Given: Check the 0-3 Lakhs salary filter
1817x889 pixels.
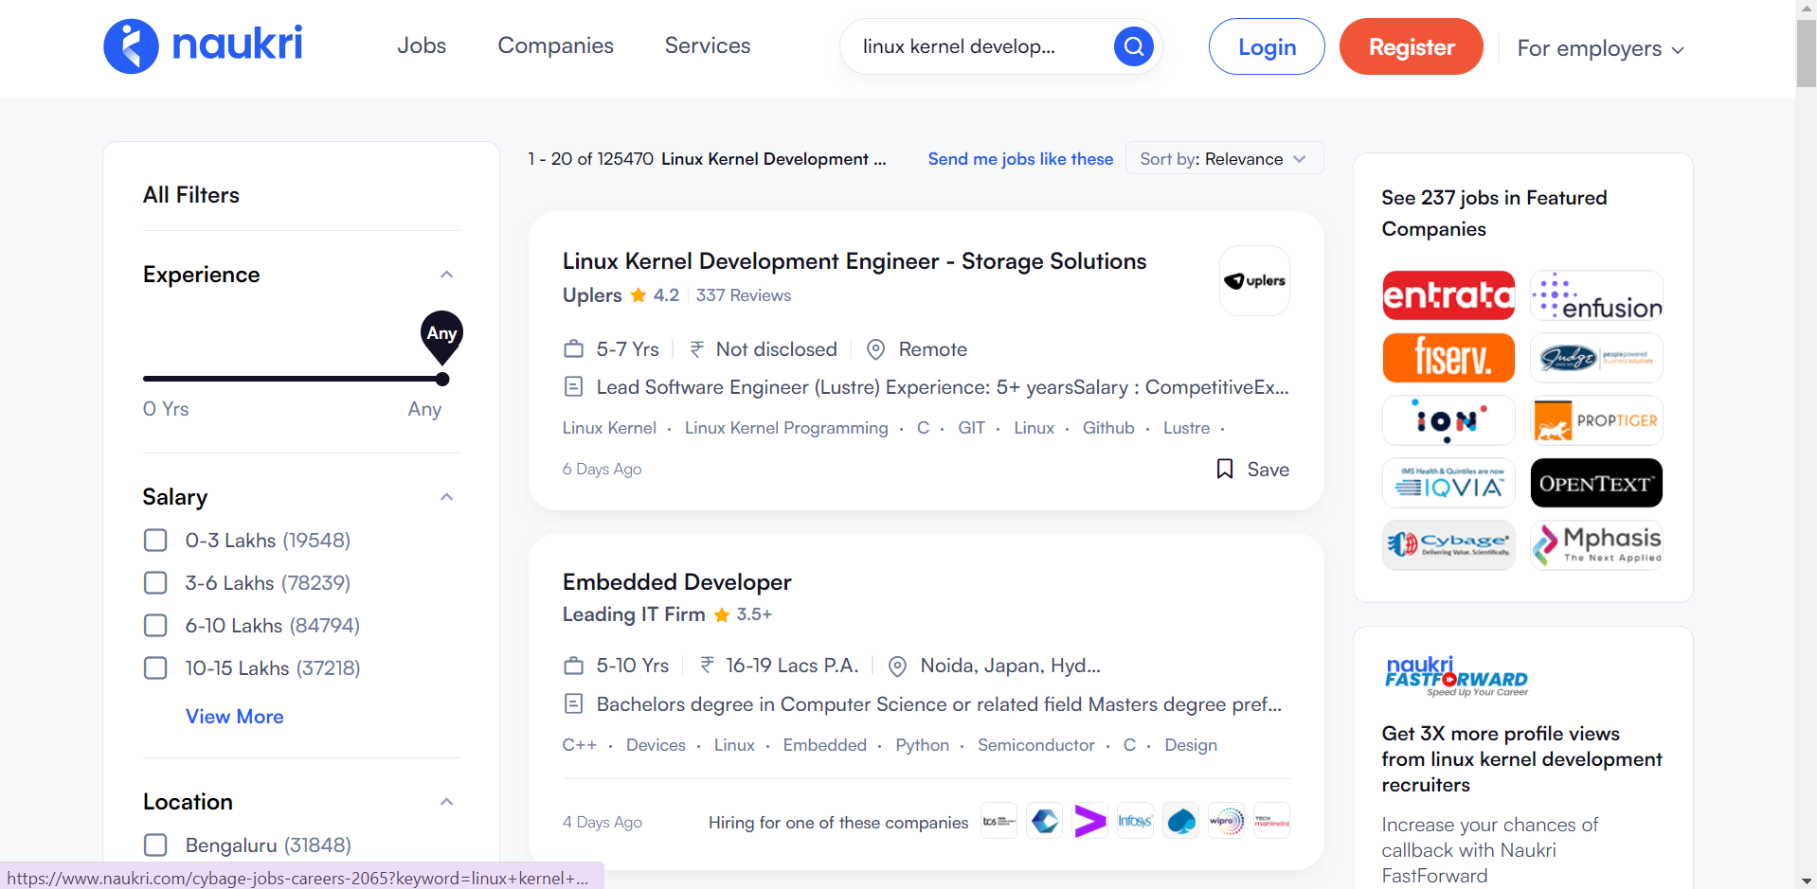Looking at the screenshot, I should click(x=155, y=541).
